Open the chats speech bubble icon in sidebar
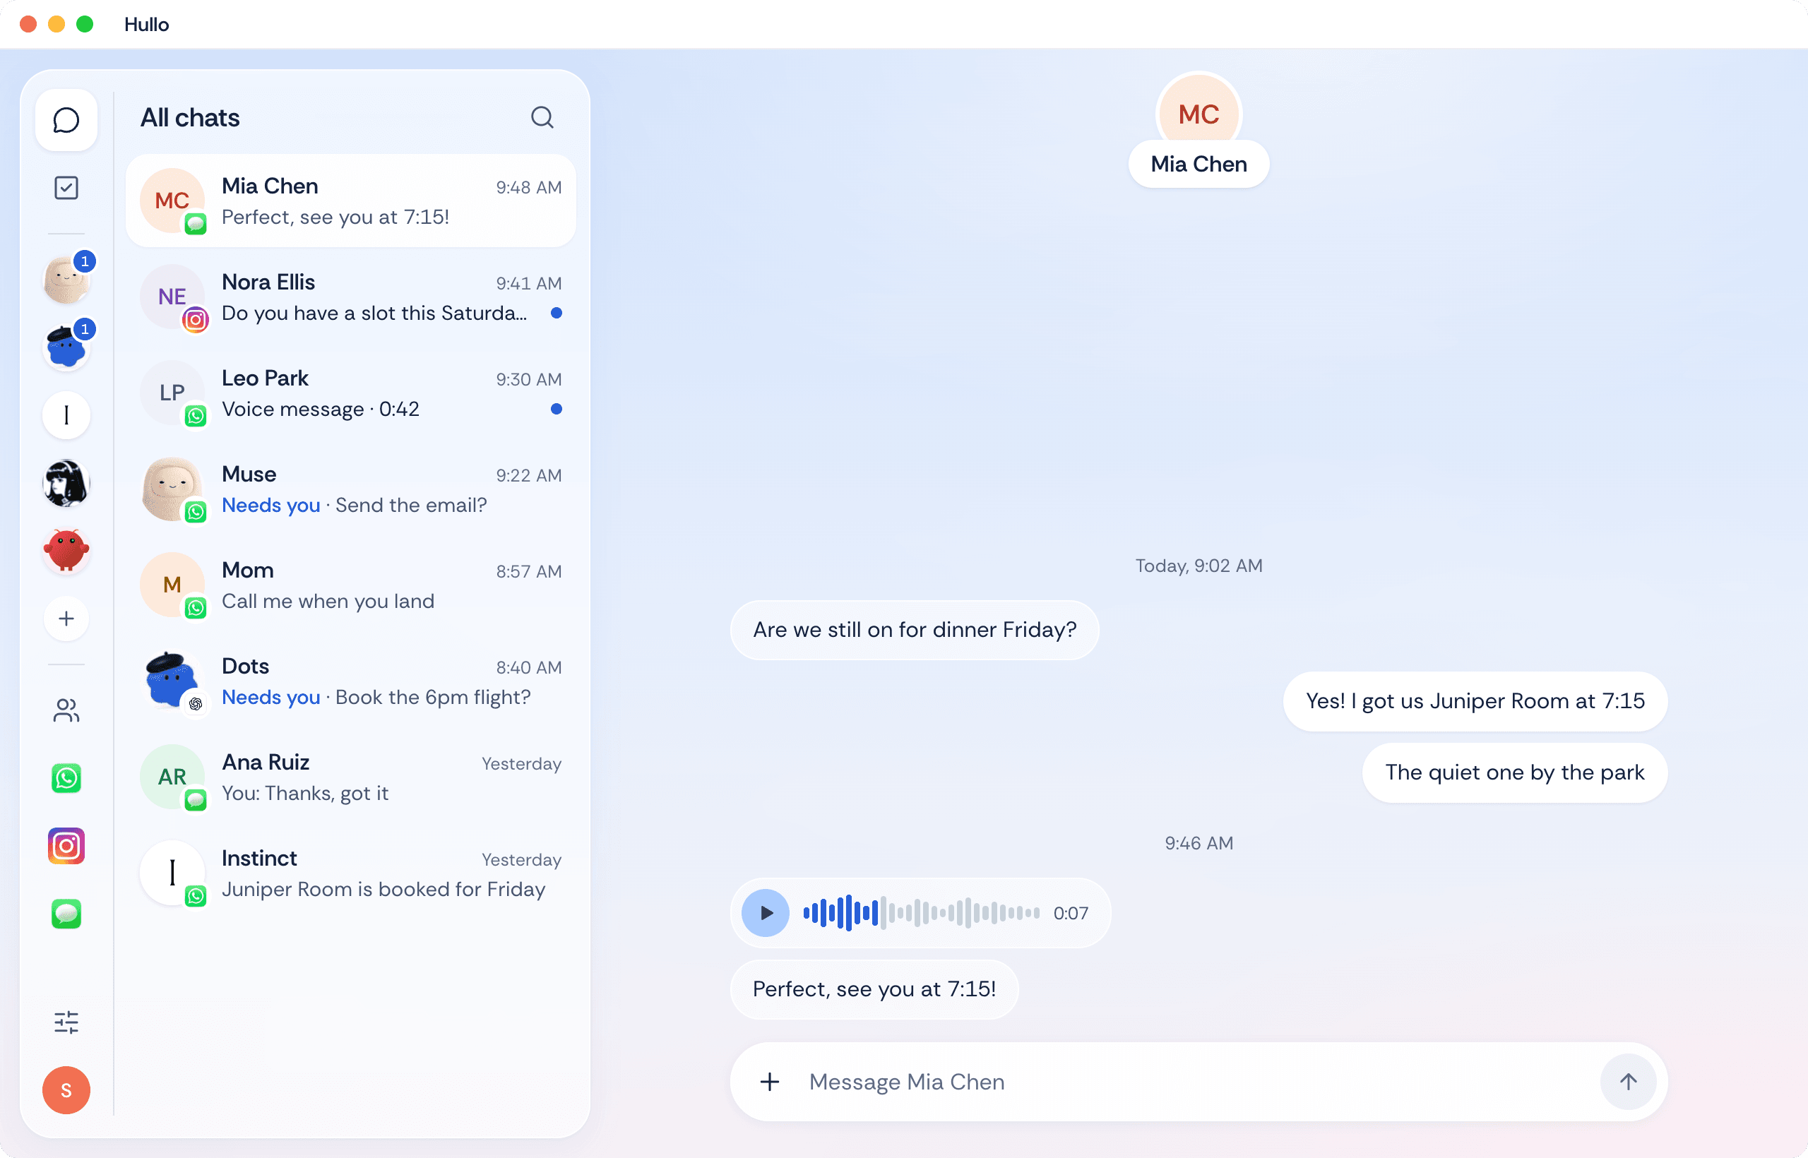 point(66,120)
